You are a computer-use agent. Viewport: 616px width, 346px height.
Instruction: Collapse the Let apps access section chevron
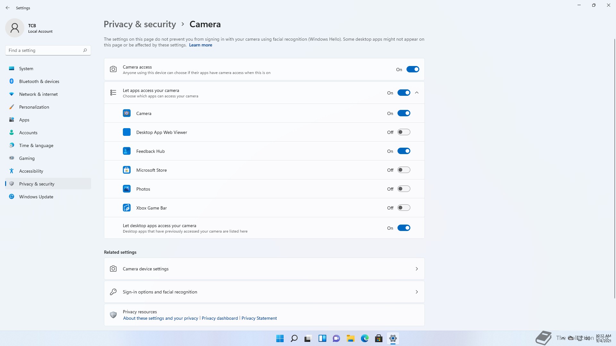coord(417,93)
